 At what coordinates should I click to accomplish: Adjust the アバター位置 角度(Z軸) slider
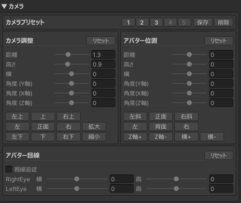pyautogui.click(x=189, y=103)
